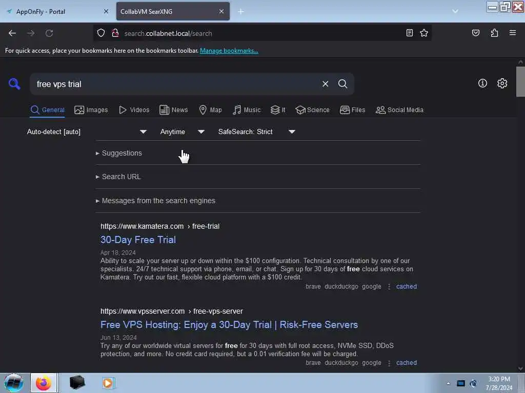This screenshot has height=393, width=525.
Task: Open the shield tracking protection icon
Action: 101,33
